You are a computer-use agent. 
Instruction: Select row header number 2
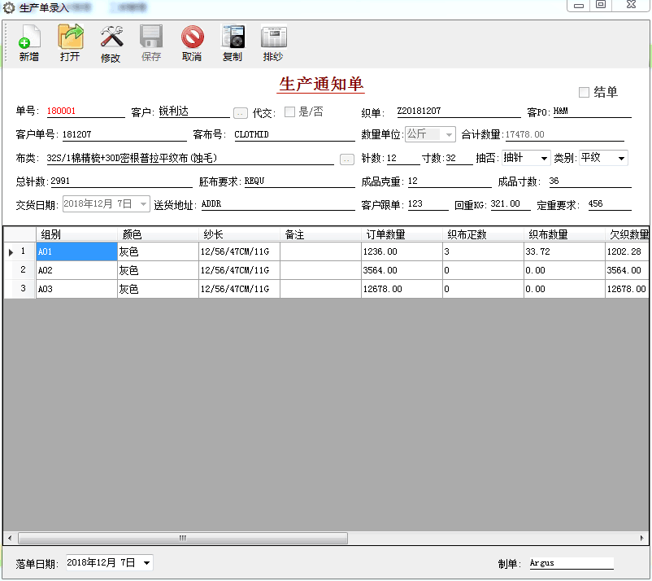(20, 270)
